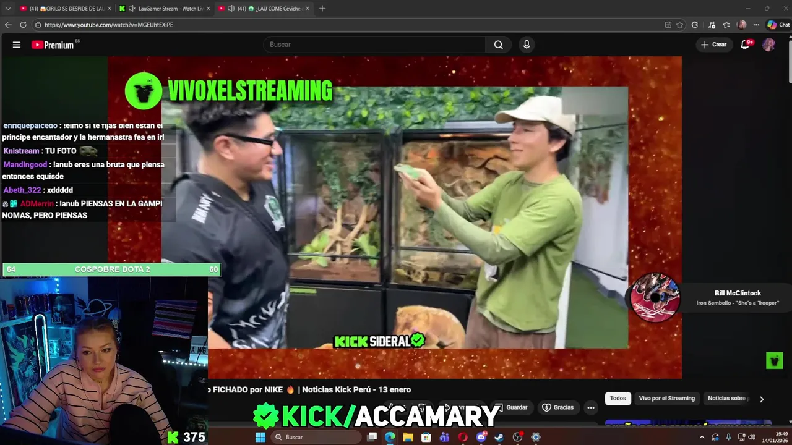Click the video title FICHADO por NIKE
This screenshot has height=445, width=792.
pyautogui.click(x=309, y=389)
